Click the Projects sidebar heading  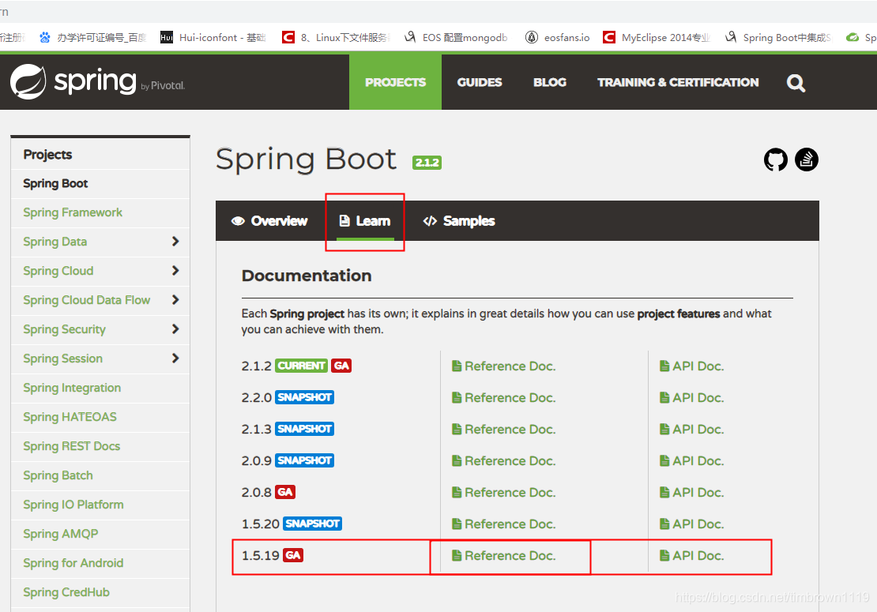(47, 154)
